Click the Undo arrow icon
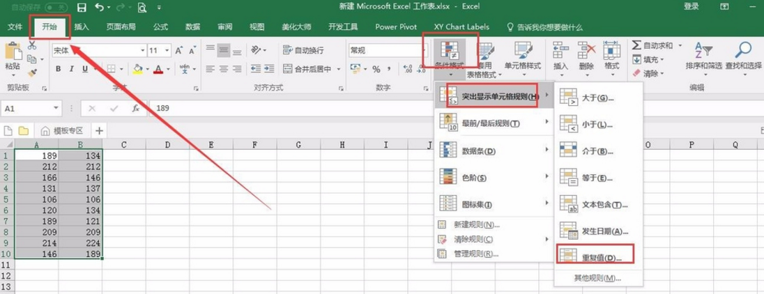The image size is (764, 294). (100, 7)
